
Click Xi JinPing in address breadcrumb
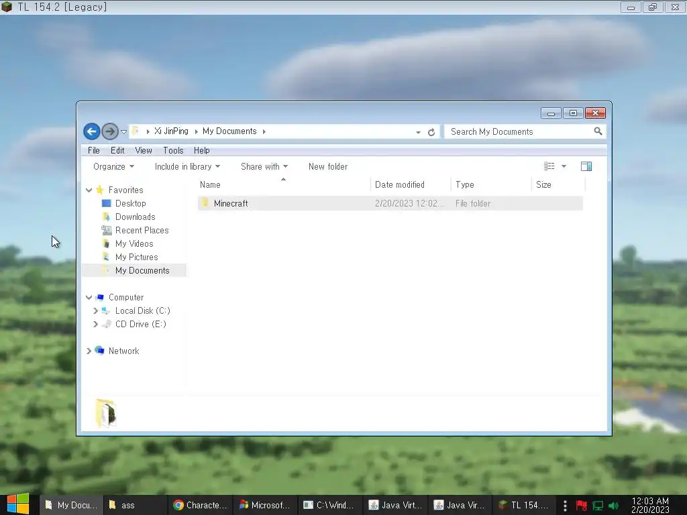pyautogui.click(x=171, y=131)
